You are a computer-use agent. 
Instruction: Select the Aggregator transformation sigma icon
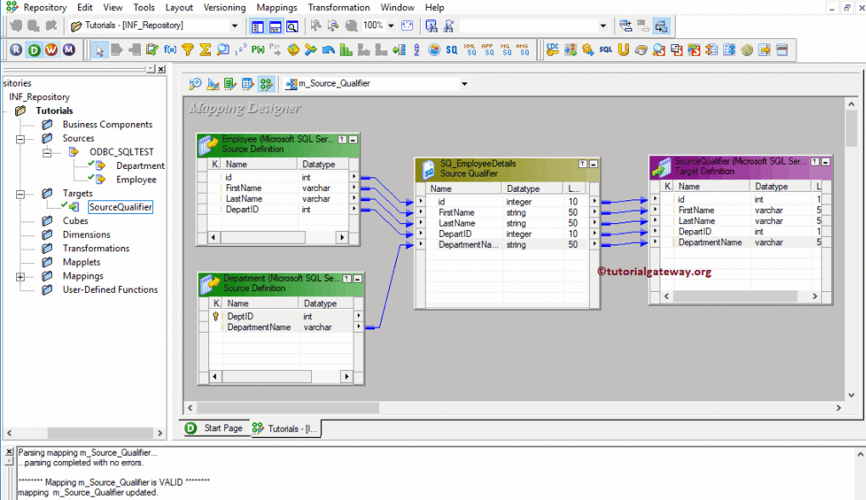point(205,50)
